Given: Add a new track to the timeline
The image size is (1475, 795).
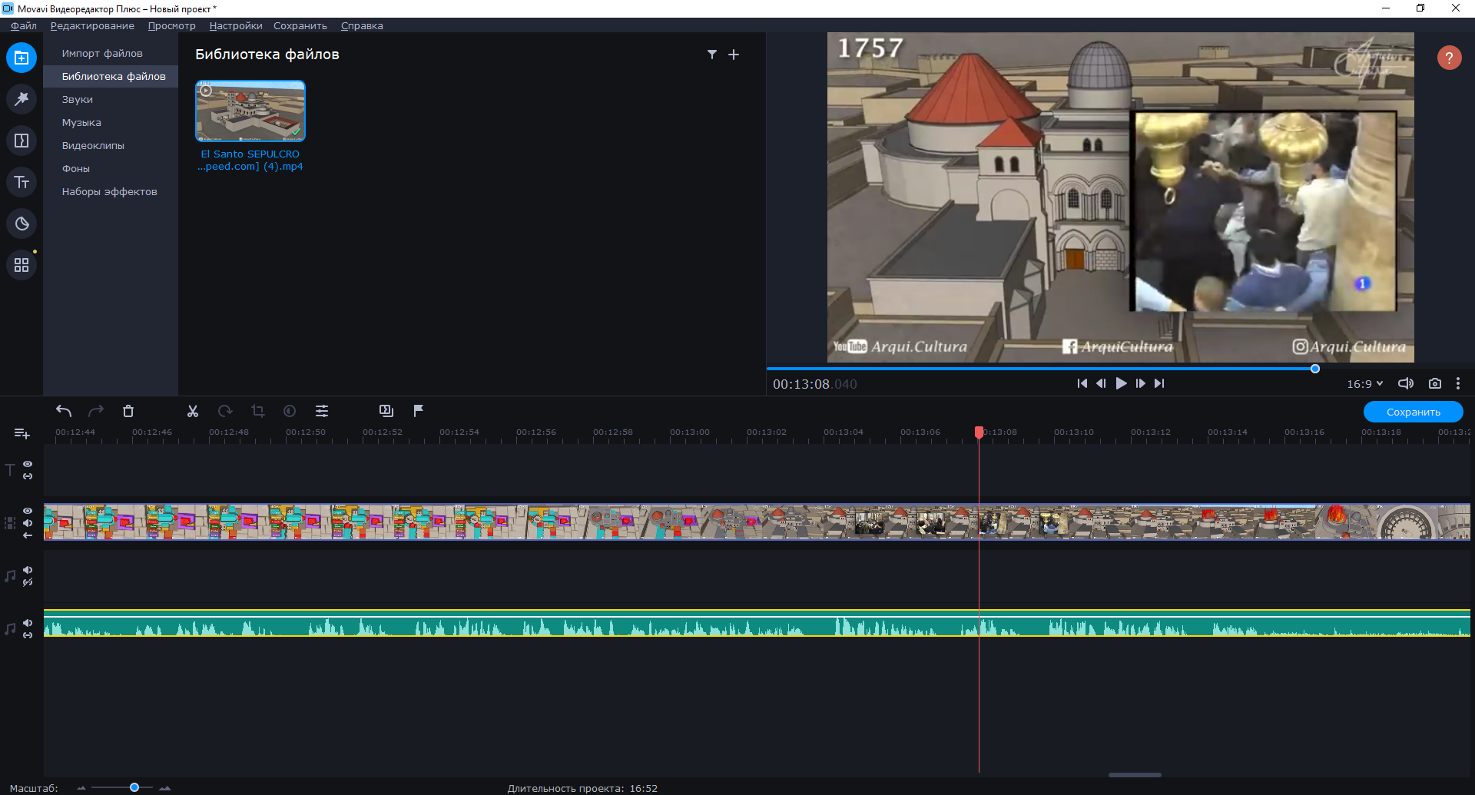Looking at the screenshot, I should (22, 434).
